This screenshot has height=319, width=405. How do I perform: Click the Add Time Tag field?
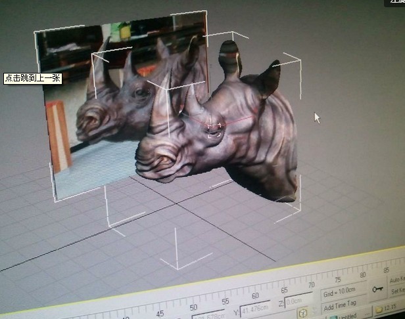coord(344,305)
